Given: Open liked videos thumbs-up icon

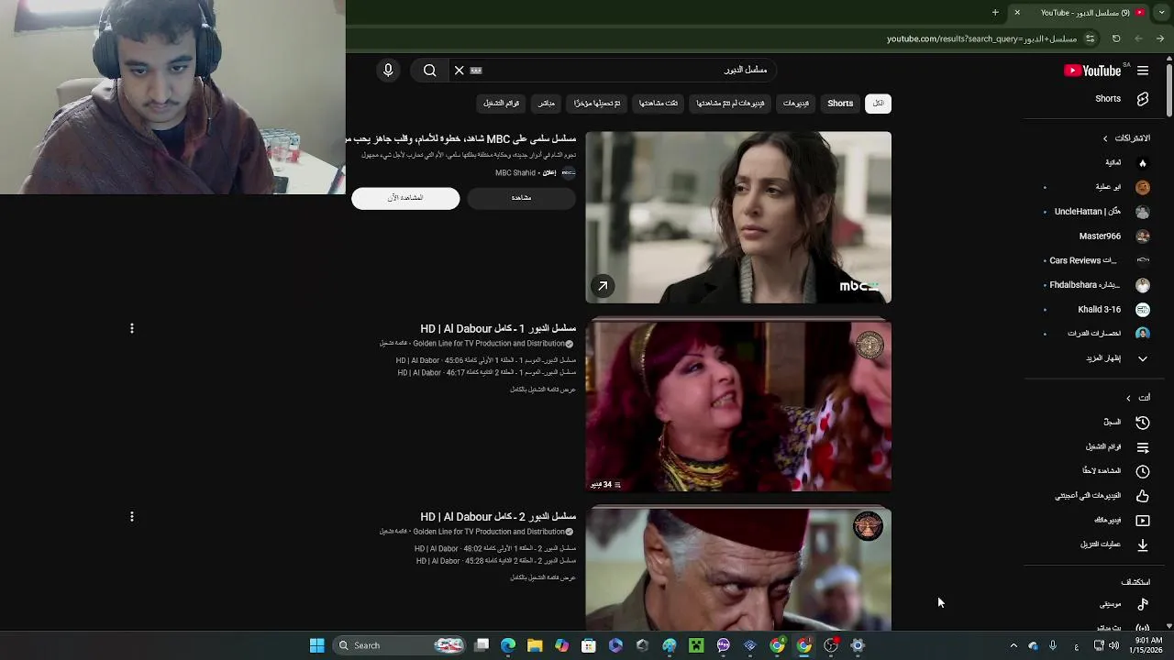Looking at the screenshot, I should 1143,496.
